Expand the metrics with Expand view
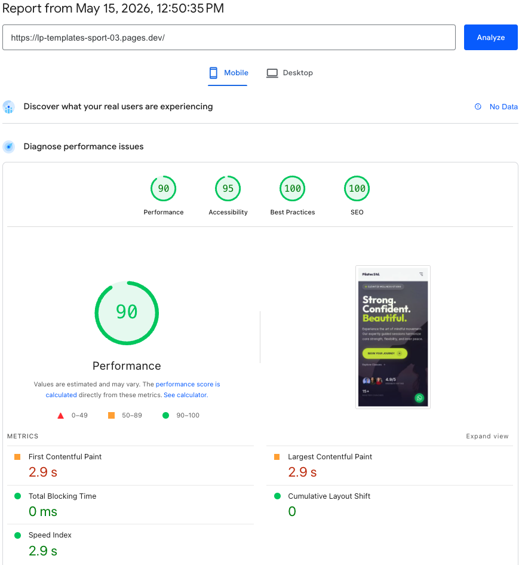Image resolution: width=522 pixels, height=565 pixels. coord(487,436)
